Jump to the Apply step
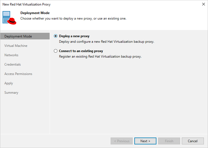Viewport: 208px width, 148px height. pos(9,83)
